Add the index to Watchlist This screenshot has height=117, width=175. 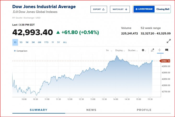(120, 9)
